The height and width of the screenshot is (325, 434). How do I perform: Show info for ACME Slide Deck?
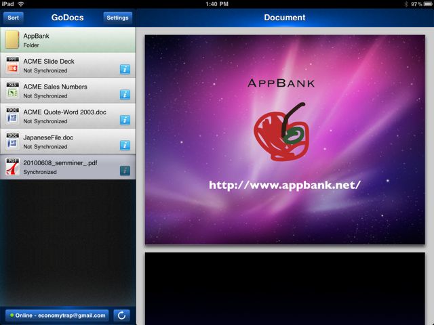pyautogui.click(x=125, y=69)
